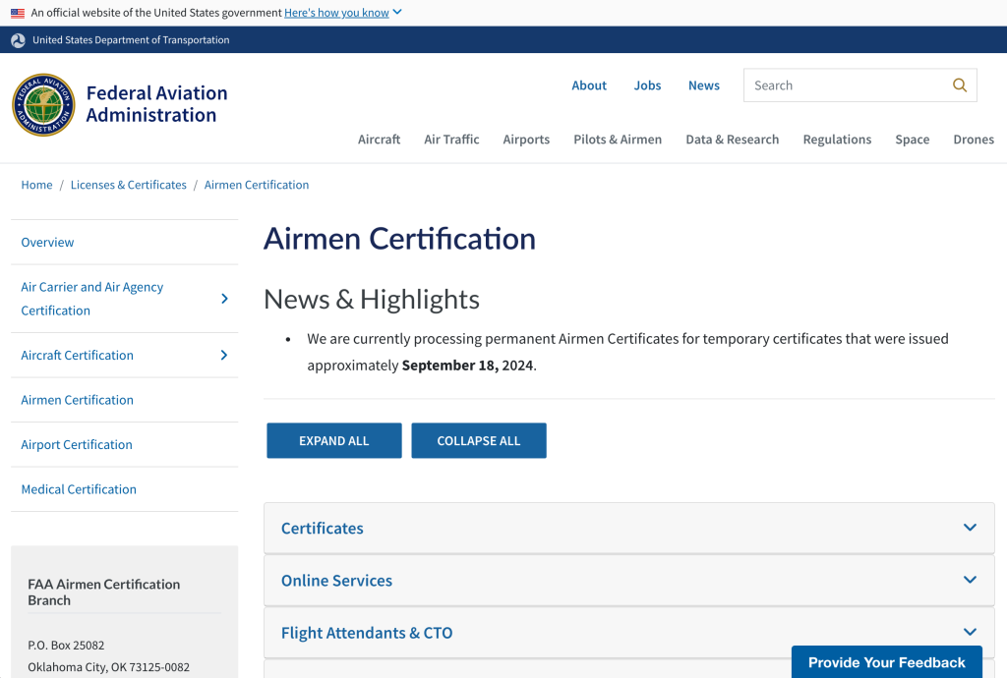
Task: Click the US flag icon
Action: coord(18,13)
